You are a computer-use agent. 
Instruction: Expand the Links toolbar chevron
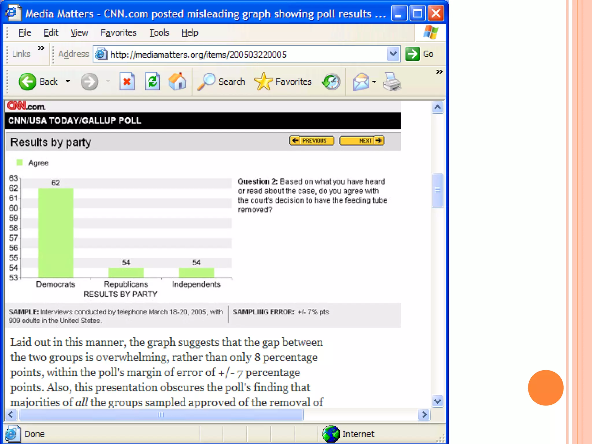[41, 48]
